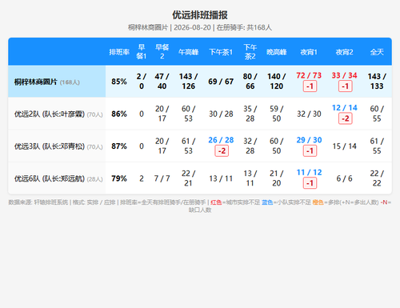400x308 pixels.
Task: Click the 143 / 133 全天 cell
Action: coord(377,82)
